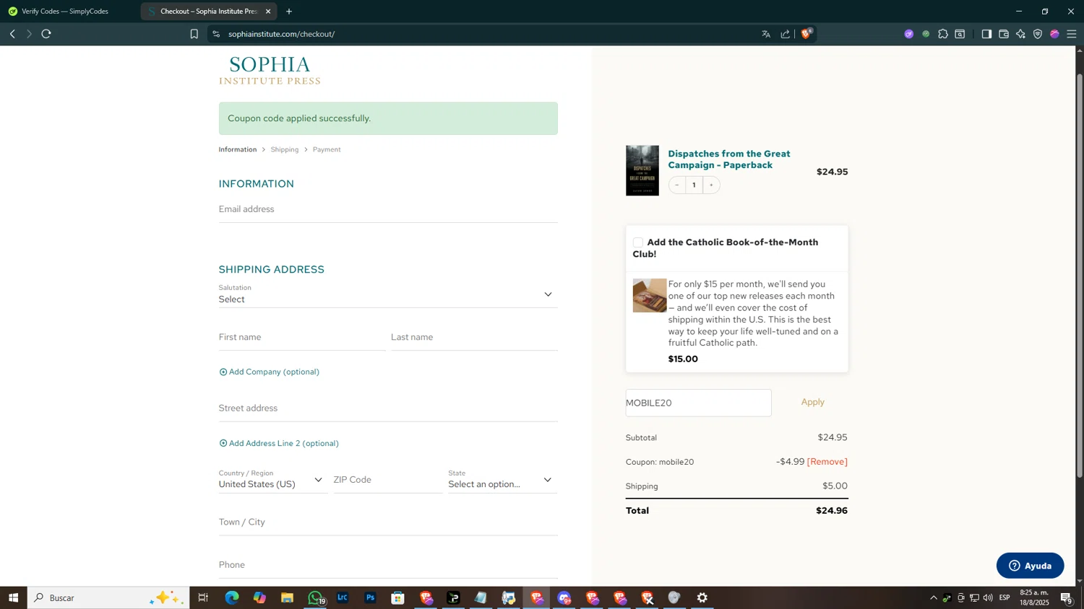The width and height of the screenshot is (1084, 609).
Task: Open Microsoft Edge from taskbar
Action: (231, 597)
